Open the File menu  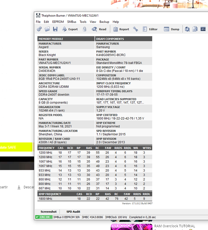pyautogui.click(x=38, y=22)
